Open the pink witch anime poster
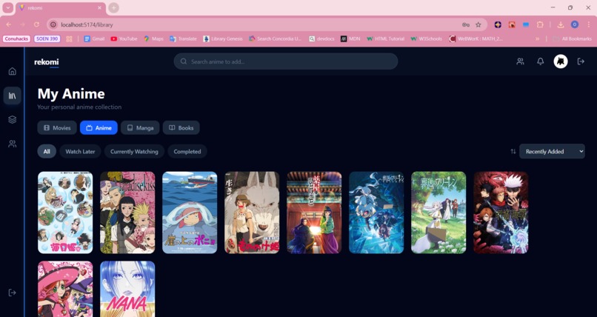Viewport: 597px width, 317px height. pyautogui.click(x=65, y=289)
